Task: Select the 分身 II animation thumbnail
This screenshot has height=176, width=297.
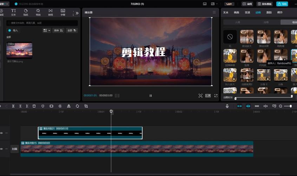Action: pyautogui.click(x=264, y=75)
